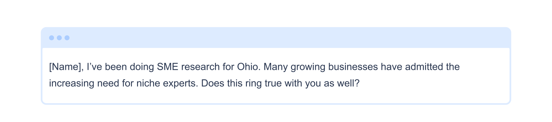The height and width of the screenshot is (122, 552).
Task: Click the third window dot in the header
Action: 67,38
